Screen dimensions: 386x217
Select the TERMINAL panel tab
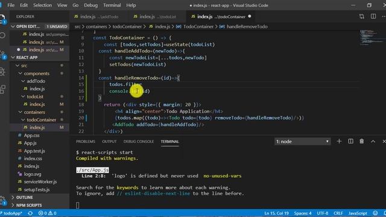170,142
